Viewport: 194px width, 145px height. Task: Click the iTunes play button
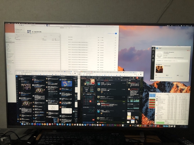coord(21,25)
